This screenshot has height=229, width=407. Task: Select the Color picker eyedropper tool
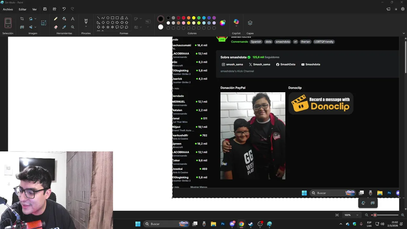click(64, 27)
